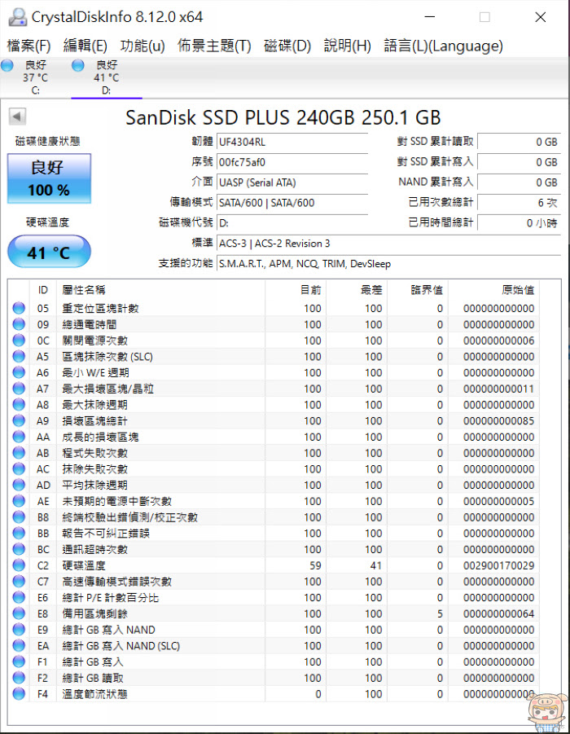570x734 pixels.
Task: Click the status icon for attribute 09
Action: click(x=19, y=324)
